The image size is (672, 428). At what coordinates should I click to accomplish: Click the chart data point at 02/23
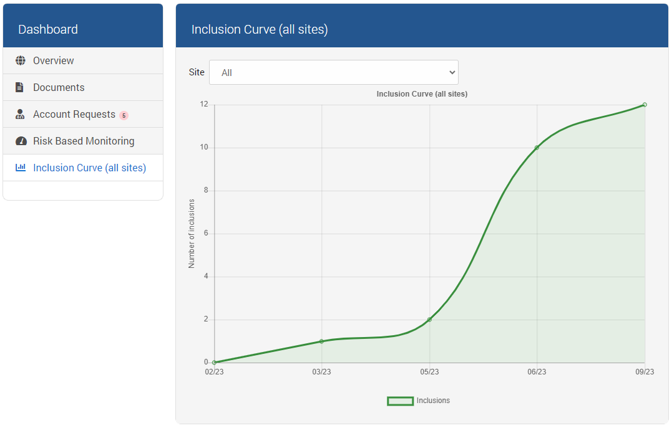[x=214, y=363]
